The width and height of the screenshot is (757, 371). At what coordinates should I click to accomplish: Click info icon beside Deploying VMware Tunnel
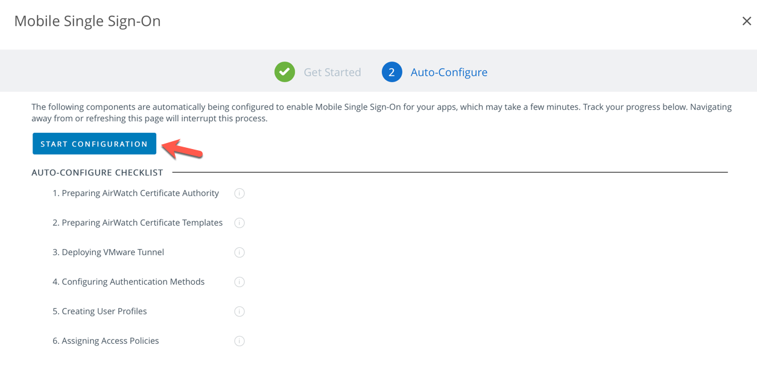coord(239,253)
